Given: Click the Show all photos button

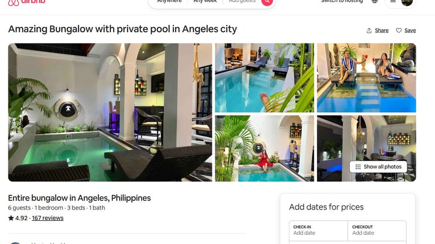Looking at the screenshot, I should (x=378, y=166).
